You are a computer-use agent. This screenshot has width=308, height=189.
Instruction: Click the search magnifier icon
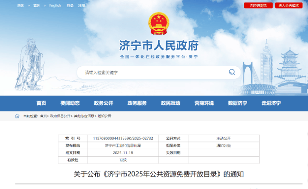click(x=232, y=72)
